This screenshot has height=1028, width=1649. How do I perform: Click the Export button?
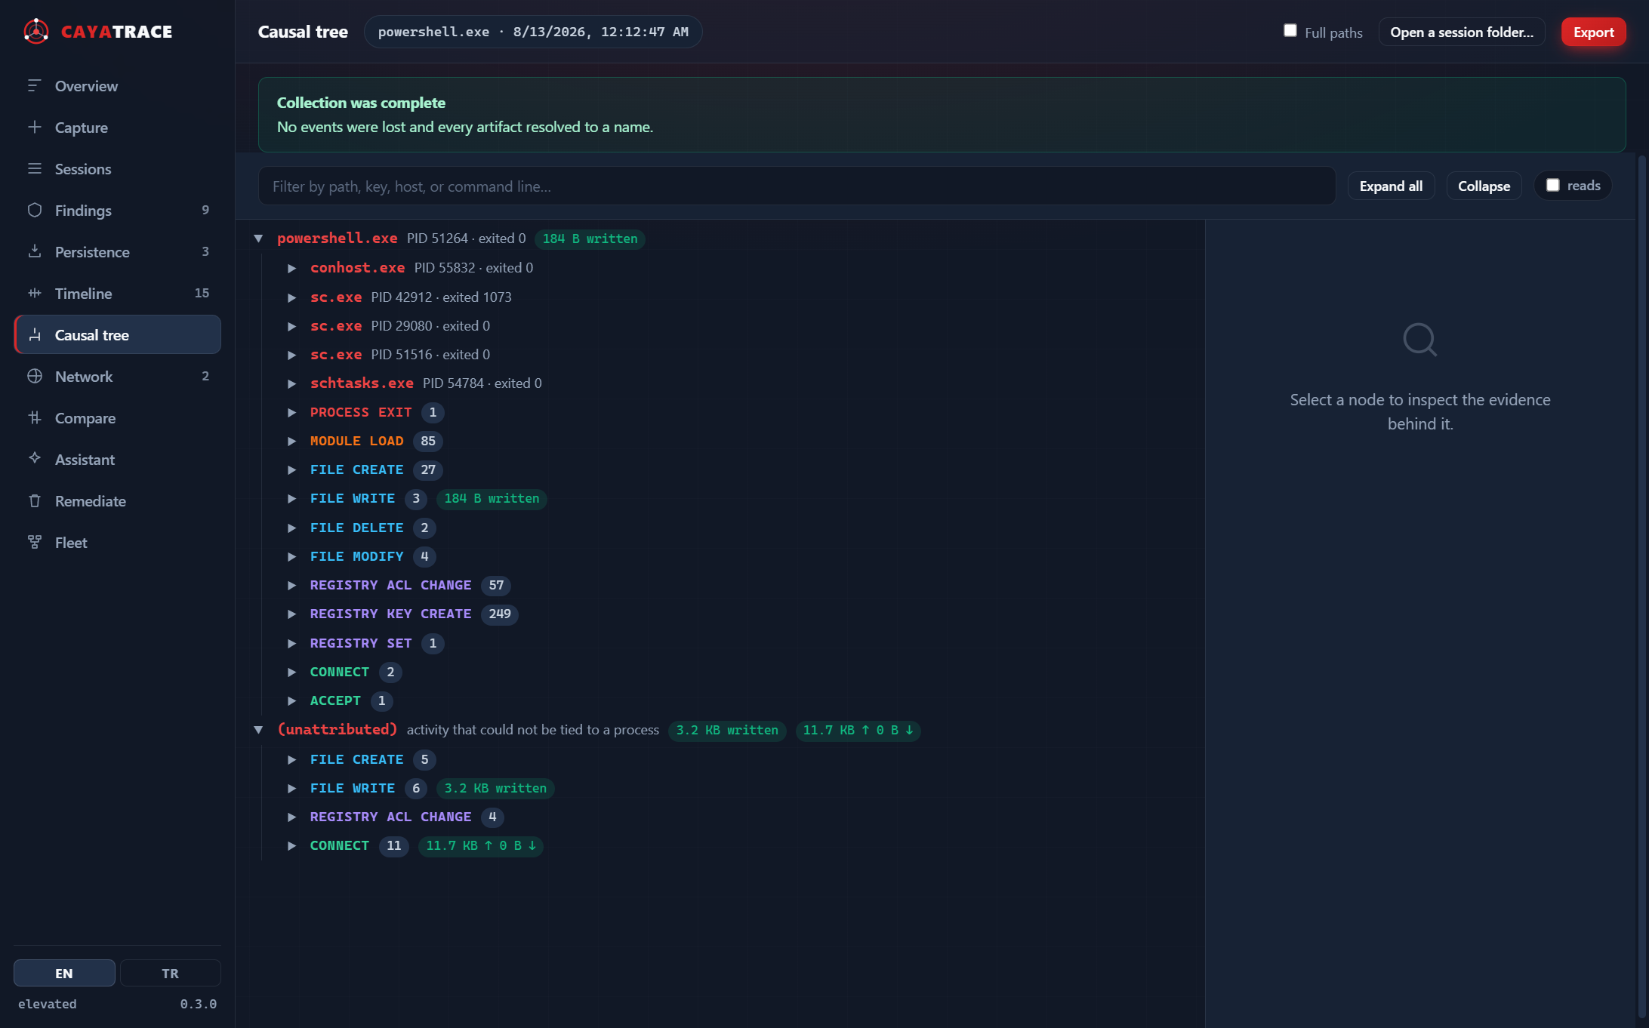(x=1593, y=32)
